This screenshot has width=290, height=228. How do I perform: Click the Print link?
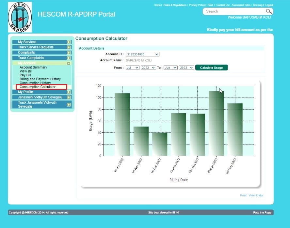click(x=243, y=195)
